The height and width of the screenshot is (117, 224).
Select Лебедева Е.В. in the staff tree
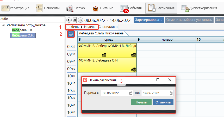(x=22, y=30)
